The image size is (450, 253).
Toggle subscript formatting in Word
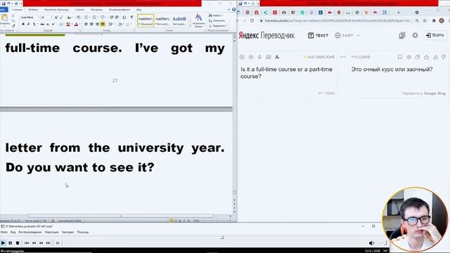pos(48,24)
